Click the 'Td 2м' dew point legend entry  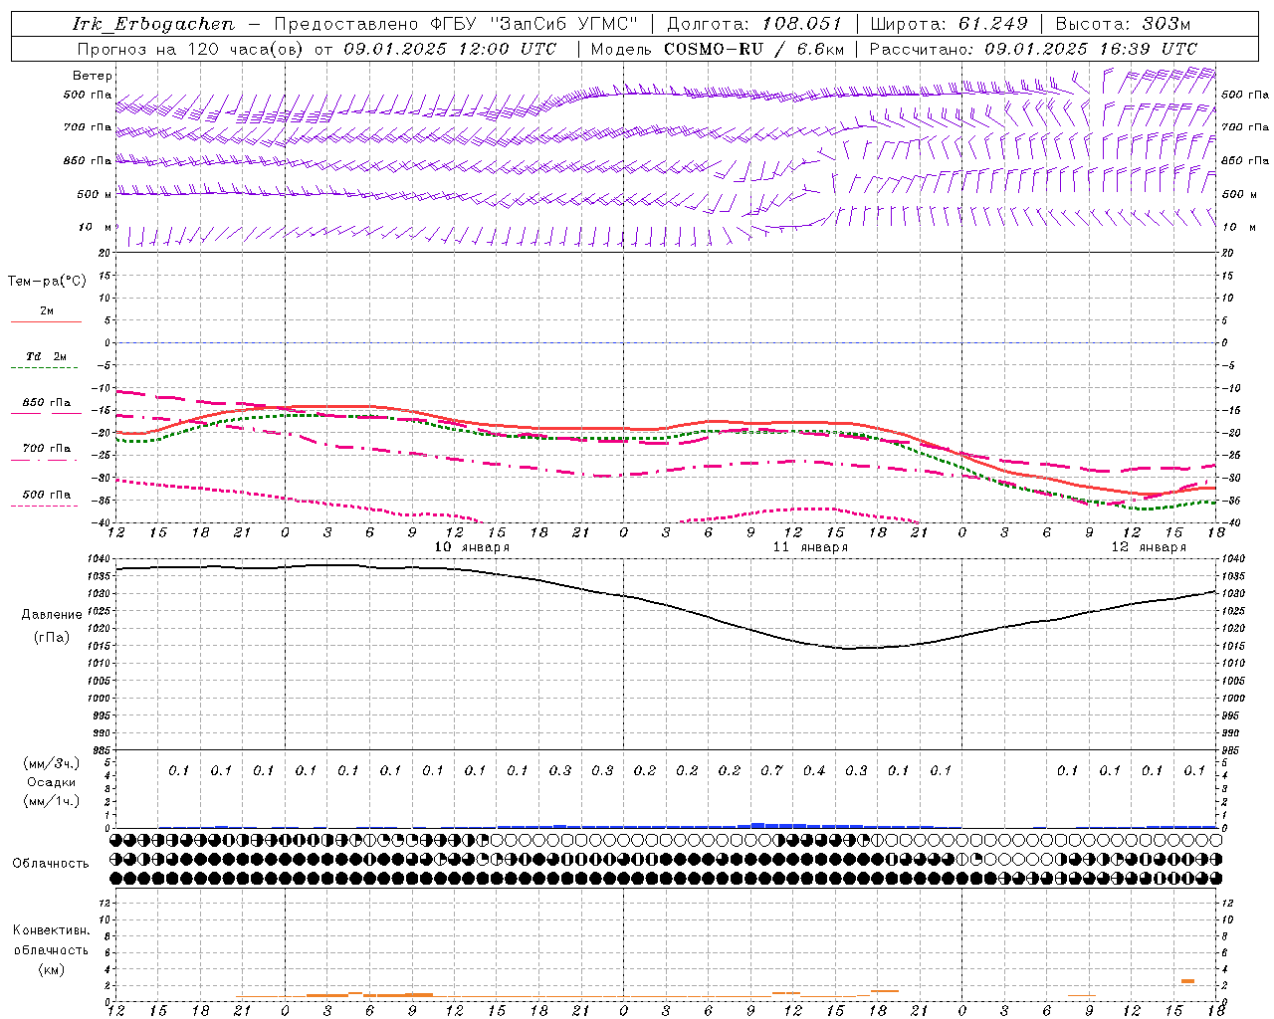pyautogui.click(x=47, y=356)
